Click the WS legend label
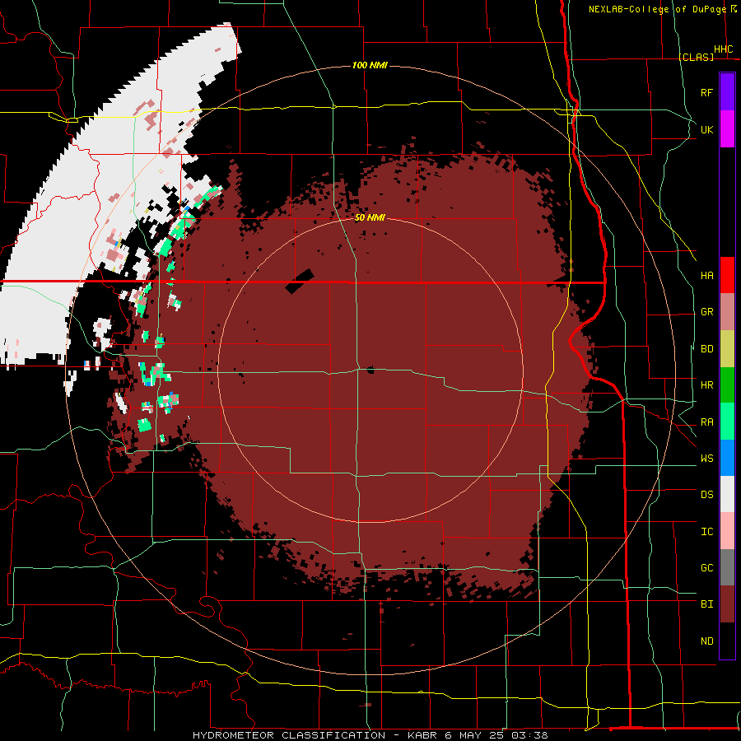Image resolution: width=741 pixels, height=741 pixels. click(706, 459)
